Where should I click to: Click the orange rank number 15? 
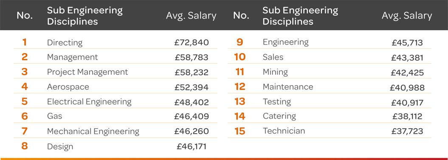tap(240, 131)
